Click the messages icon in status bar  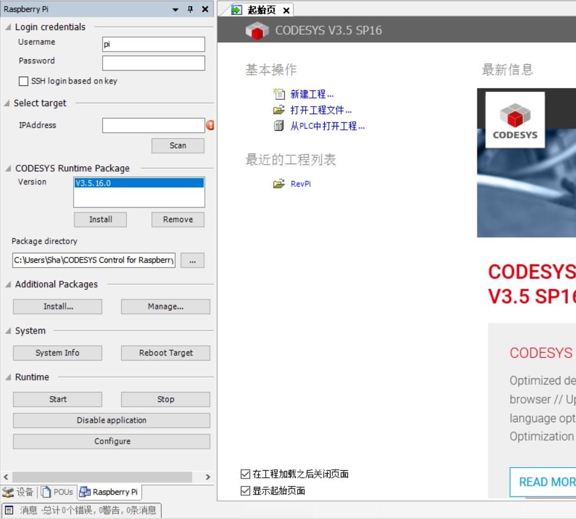tap(9, 510)
